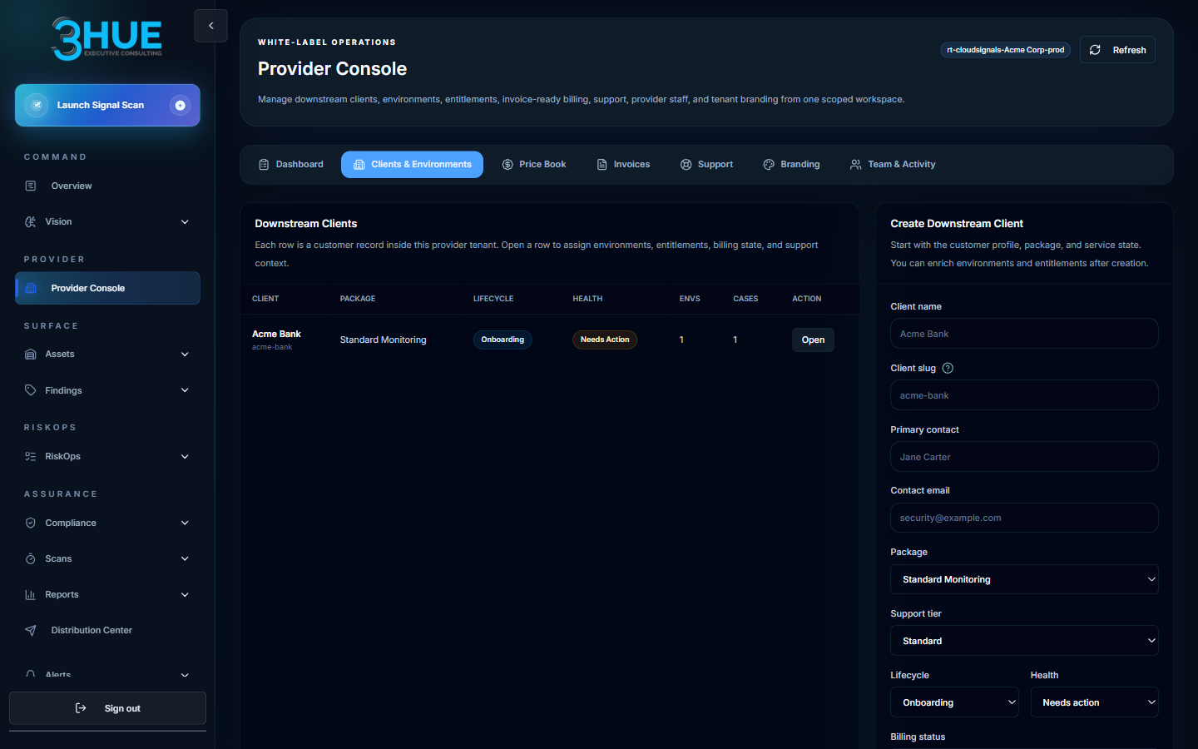Click the 3HUE logo

[107, 38]
